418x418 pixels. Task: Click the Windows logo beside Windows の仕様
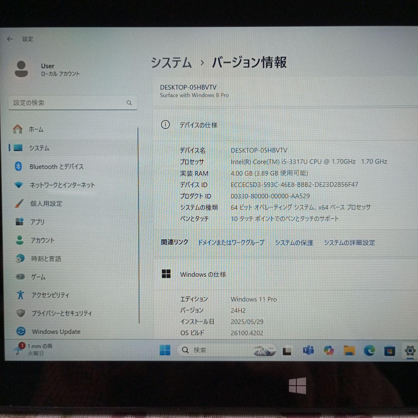pyautogui.click(x=166, y=274)
